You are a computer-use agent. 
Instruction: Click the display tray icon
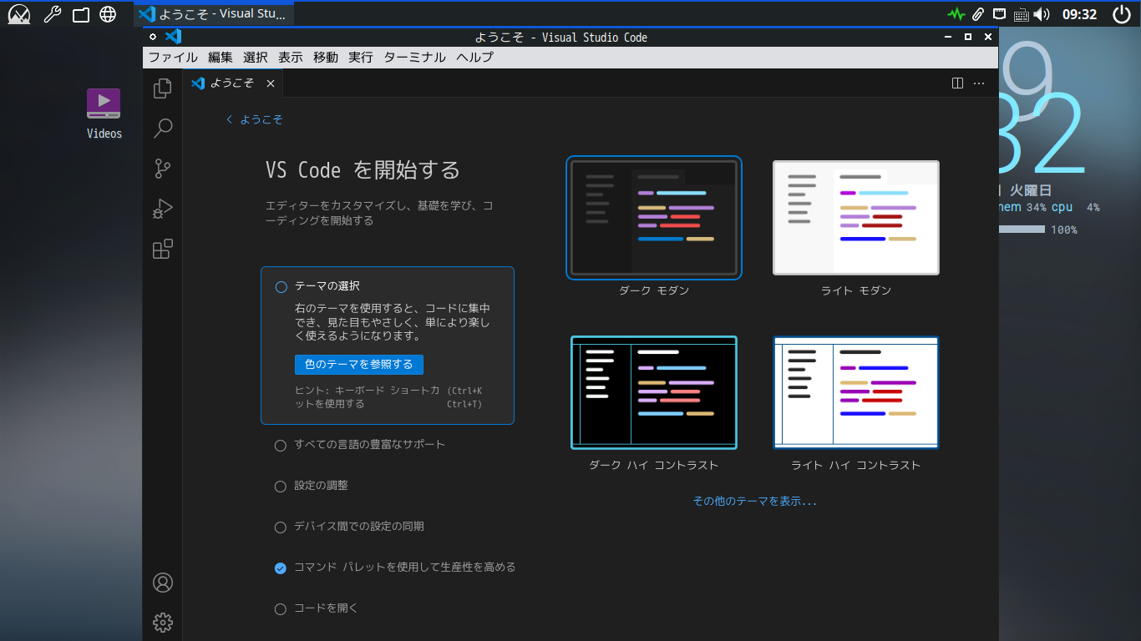point(1000,14)
